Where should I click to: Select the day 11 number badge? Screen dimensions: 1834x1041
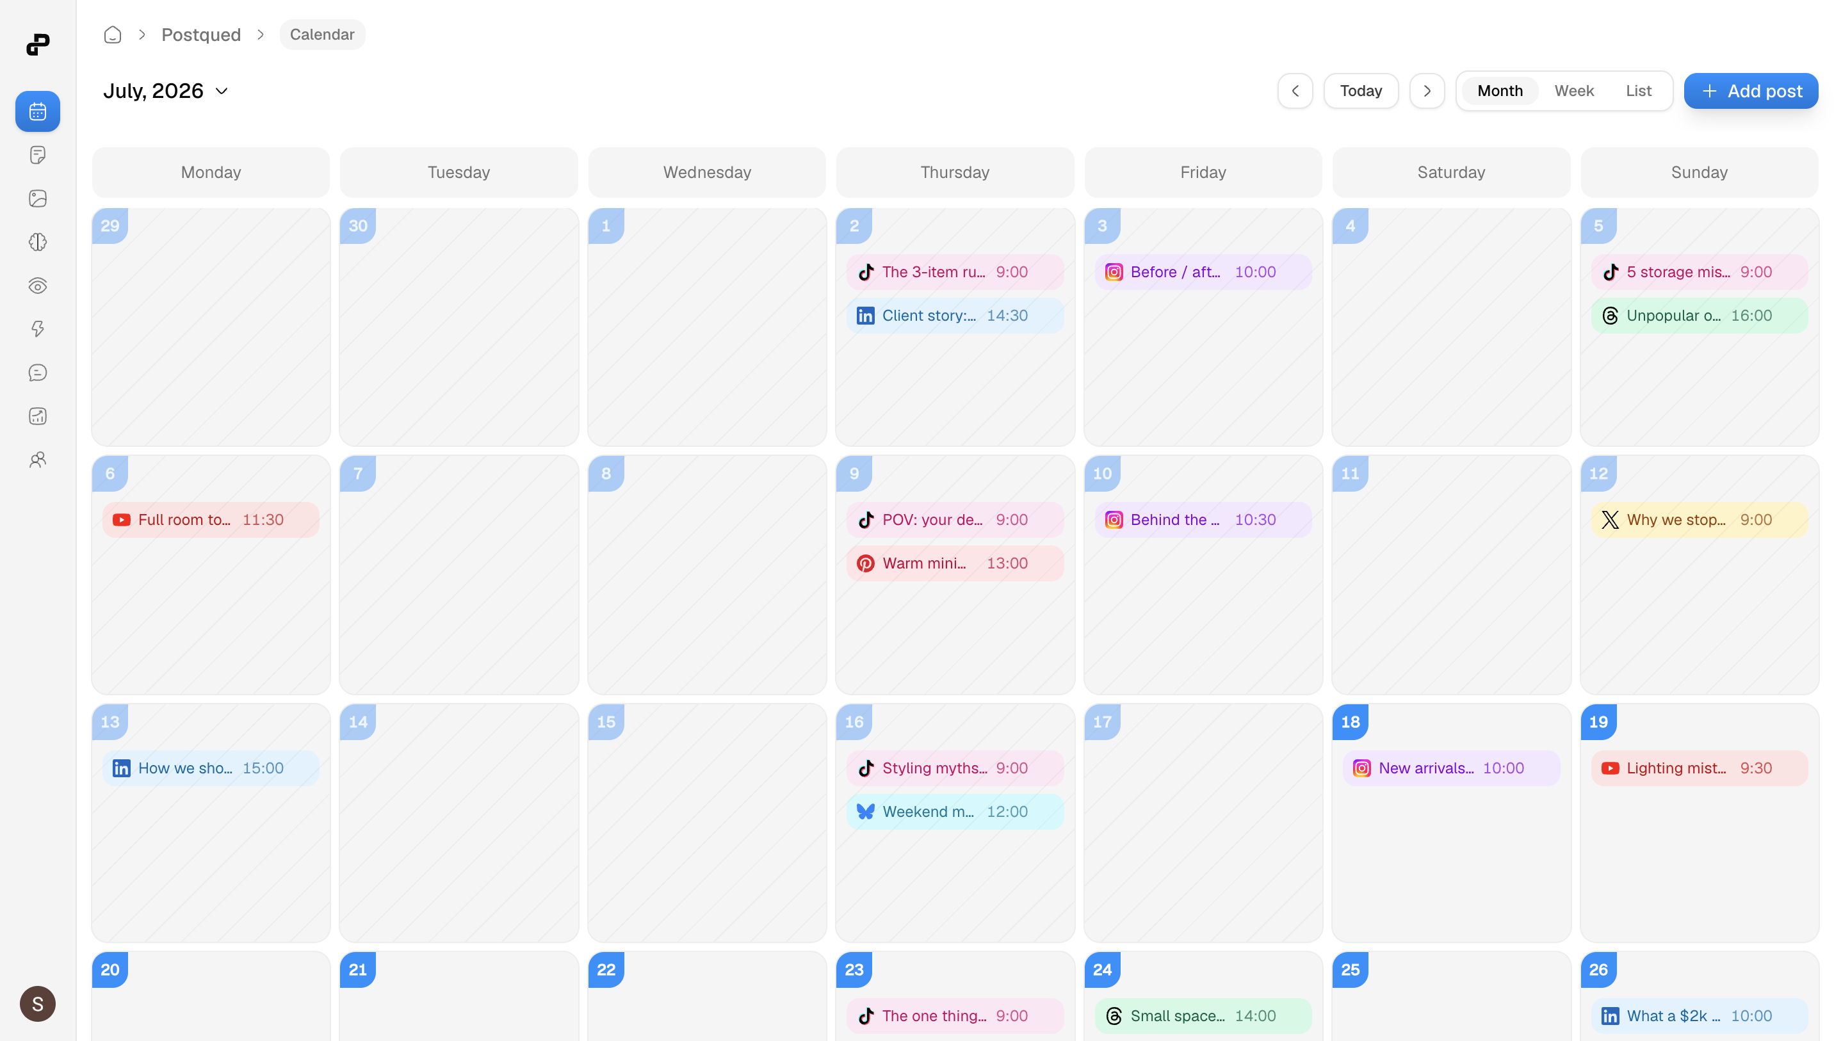(x=1350, y=473)
